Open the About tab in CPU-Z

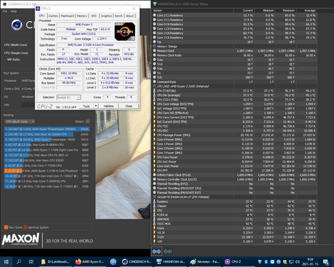point(130,16)
